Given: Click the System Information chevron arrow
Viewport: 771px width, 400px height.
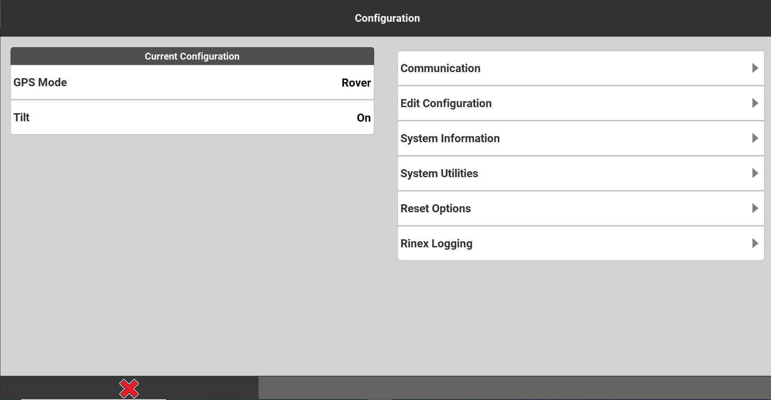Looking at the screenshot, I should coord(755,138).
